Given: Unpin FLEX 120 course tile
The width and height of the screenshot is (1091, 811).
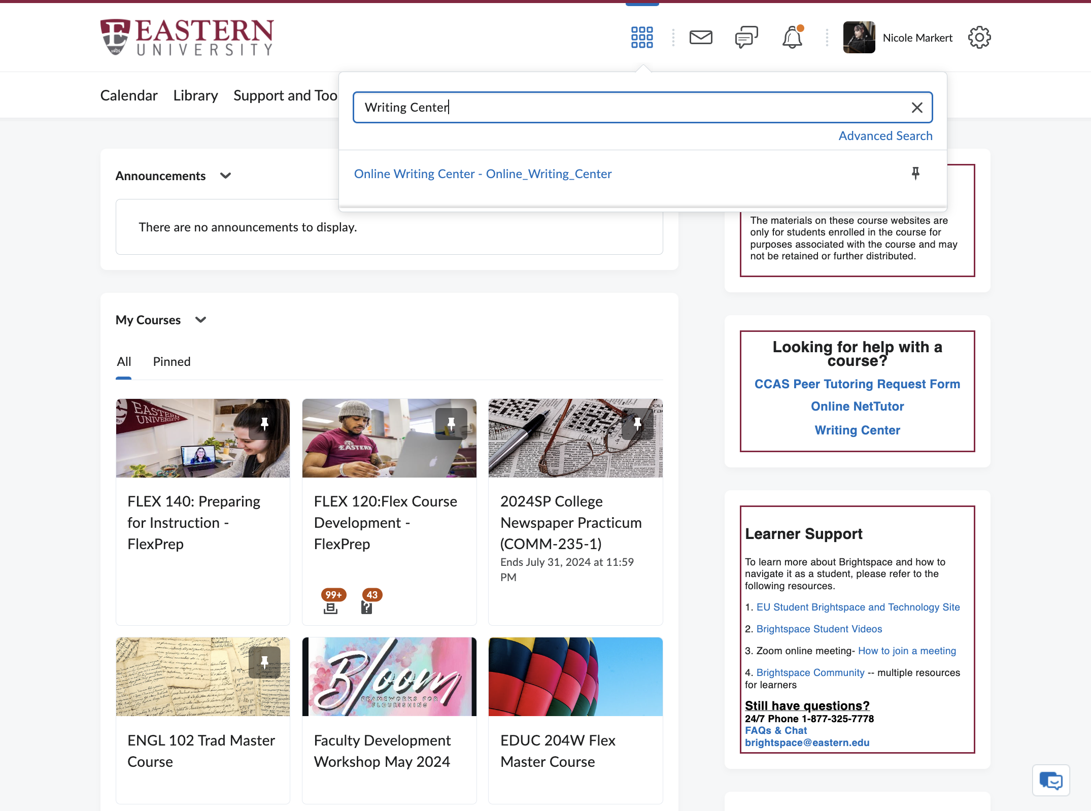Looking at the screenshot, I should click(x=451, y=424).
